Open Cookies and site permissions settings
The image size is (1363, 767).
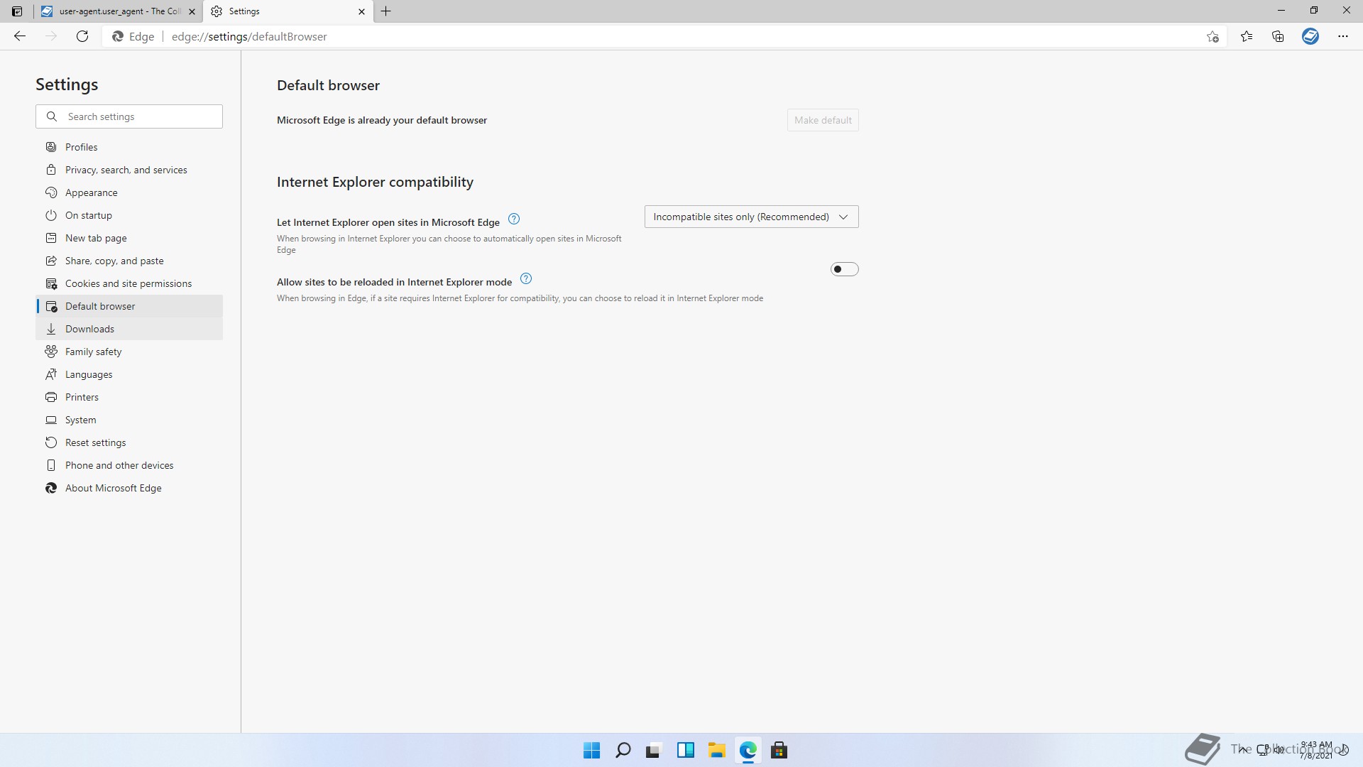(x=128, y=283)
